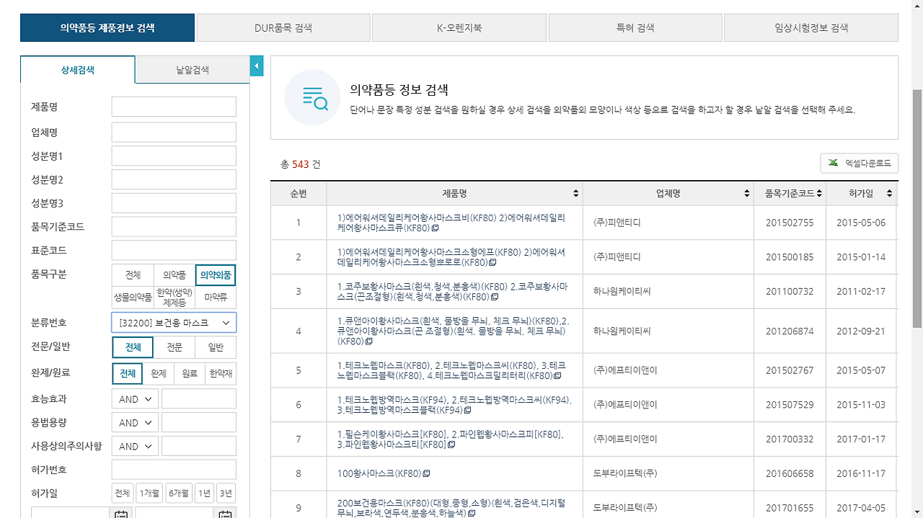Set 허가일 range to 1년

click(205, 494)
